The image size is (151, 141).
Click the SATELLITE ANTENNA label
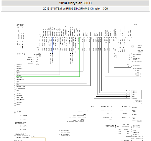tap(136, 62)
